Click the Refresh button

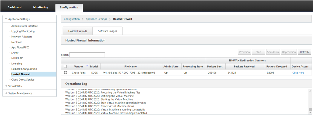coord(304,52)
